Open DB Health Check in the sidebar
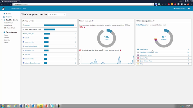 point(10,28)
